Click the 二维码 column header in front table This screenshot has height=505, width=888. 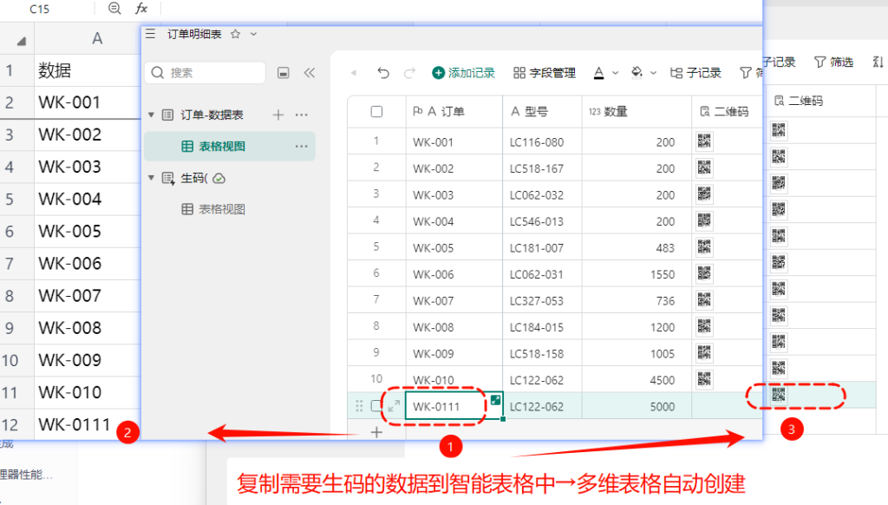728,112
